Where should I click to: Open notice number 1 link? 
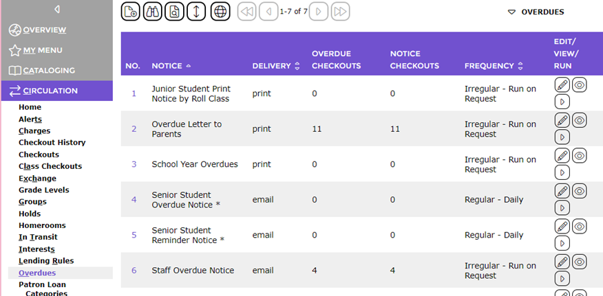point(134,93)
